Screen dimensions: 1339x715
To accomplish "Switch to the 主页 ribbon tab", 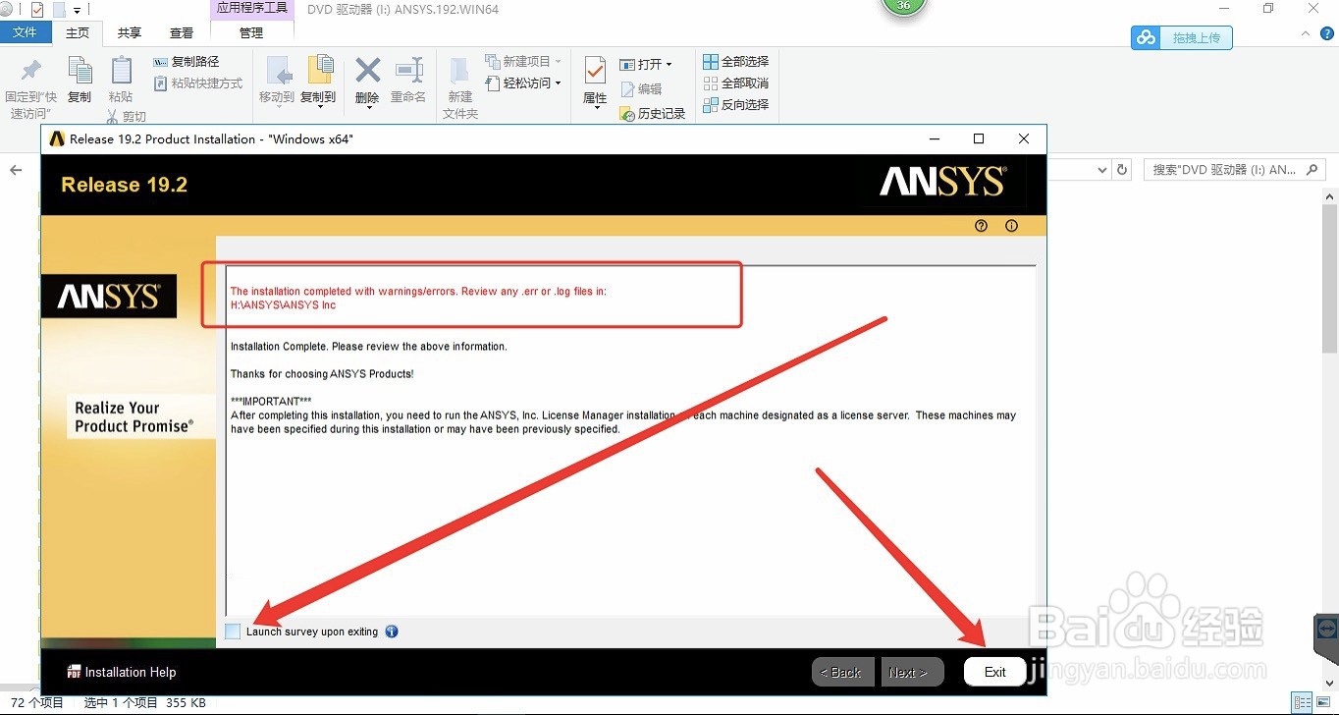I will click(78, 32).
